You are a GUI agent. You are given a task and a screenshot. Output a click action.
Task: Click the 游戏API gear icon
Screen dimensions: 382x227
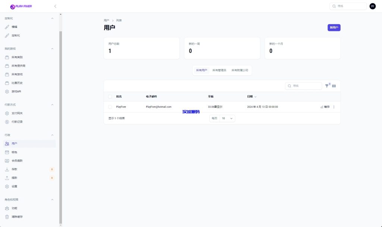(7, 91)
